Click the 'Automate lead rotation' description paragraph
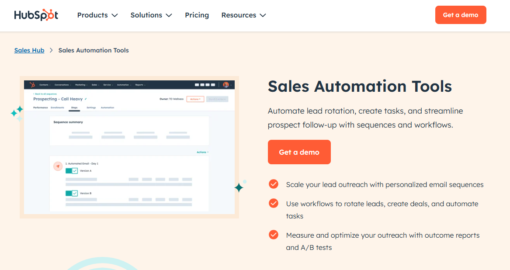Screen dimensions: 510x270 click(365, 118)
